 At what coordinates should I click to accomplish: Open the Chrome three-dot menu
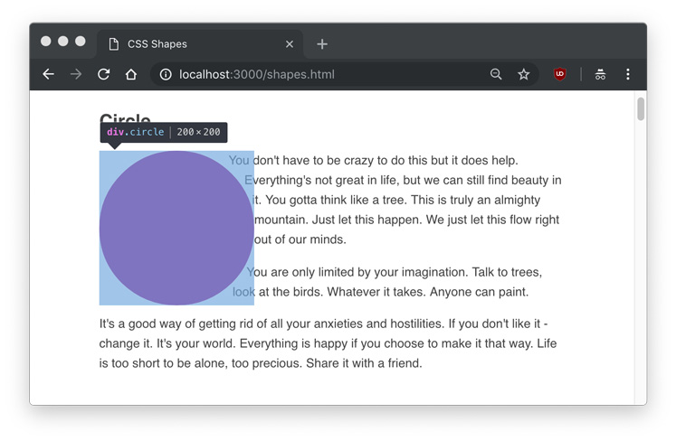pyautogui.click(x=628, y=74)
